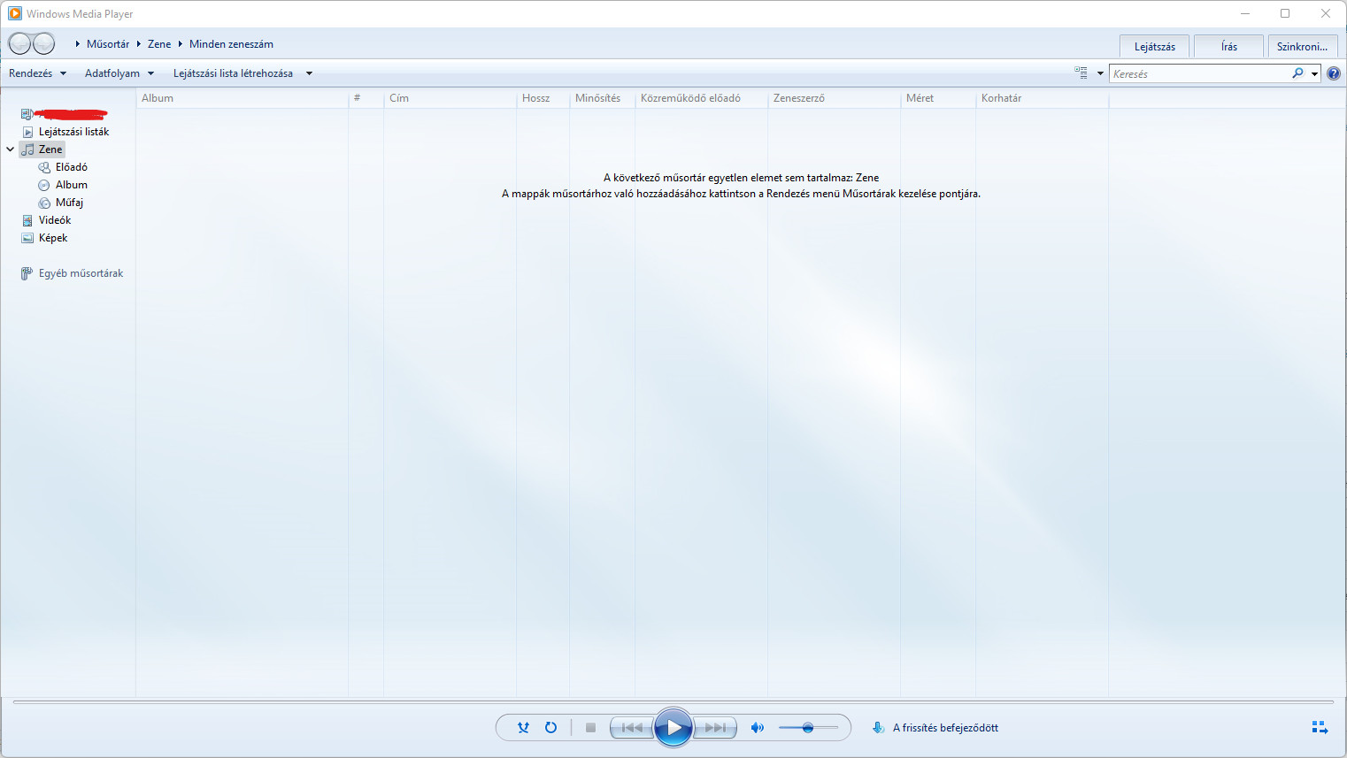Go to the previous track
Screen dimensions: 1347x758
coord(632,728)
